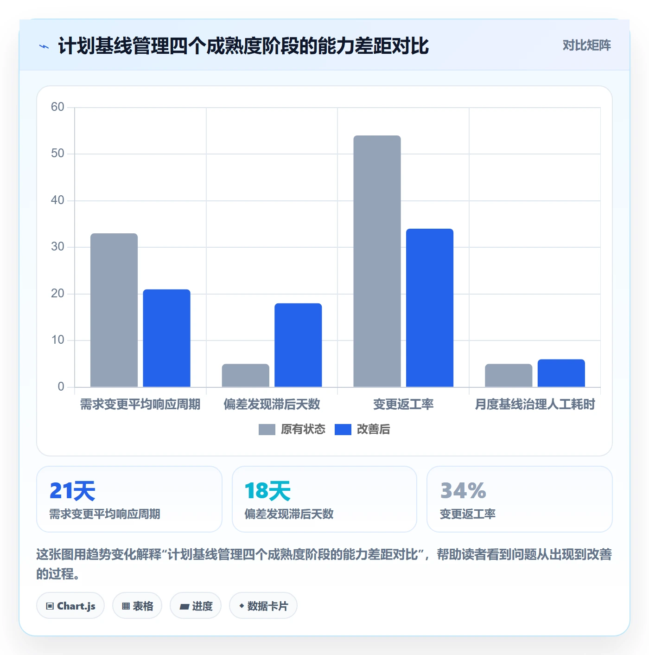Click the gray bar for 偏差发现滞后天数
This screenshot has height=655, width=649.
coord(246,375)
